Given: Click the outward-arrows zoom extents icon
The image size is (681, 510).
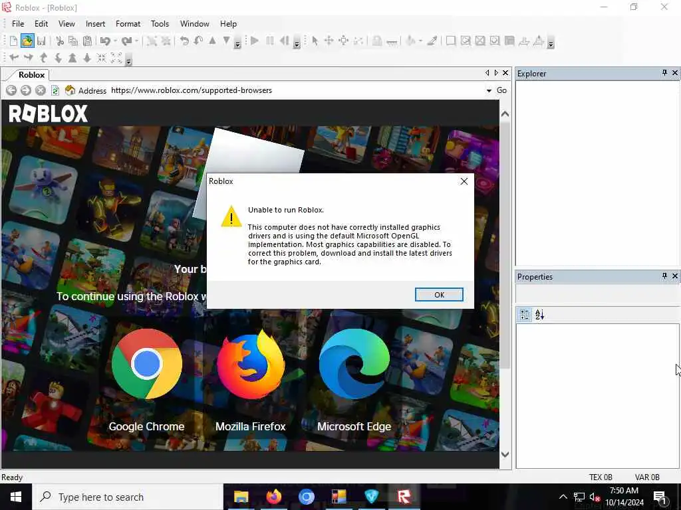Looking at the screenshot, I should click(x=116, y=58).
